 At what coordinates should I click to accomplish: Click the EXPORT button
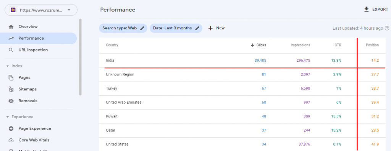tap(376, 10)
